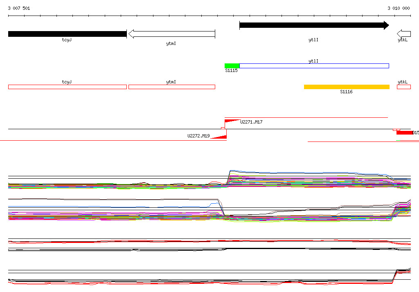
Task: Click the ytmI label above red box
Action: click(x=171, y=82)
